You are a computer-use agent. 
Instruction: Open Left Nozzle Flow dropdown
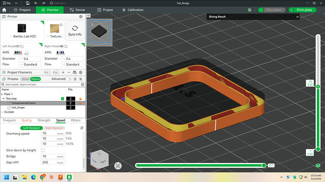[x=30, y=65]
